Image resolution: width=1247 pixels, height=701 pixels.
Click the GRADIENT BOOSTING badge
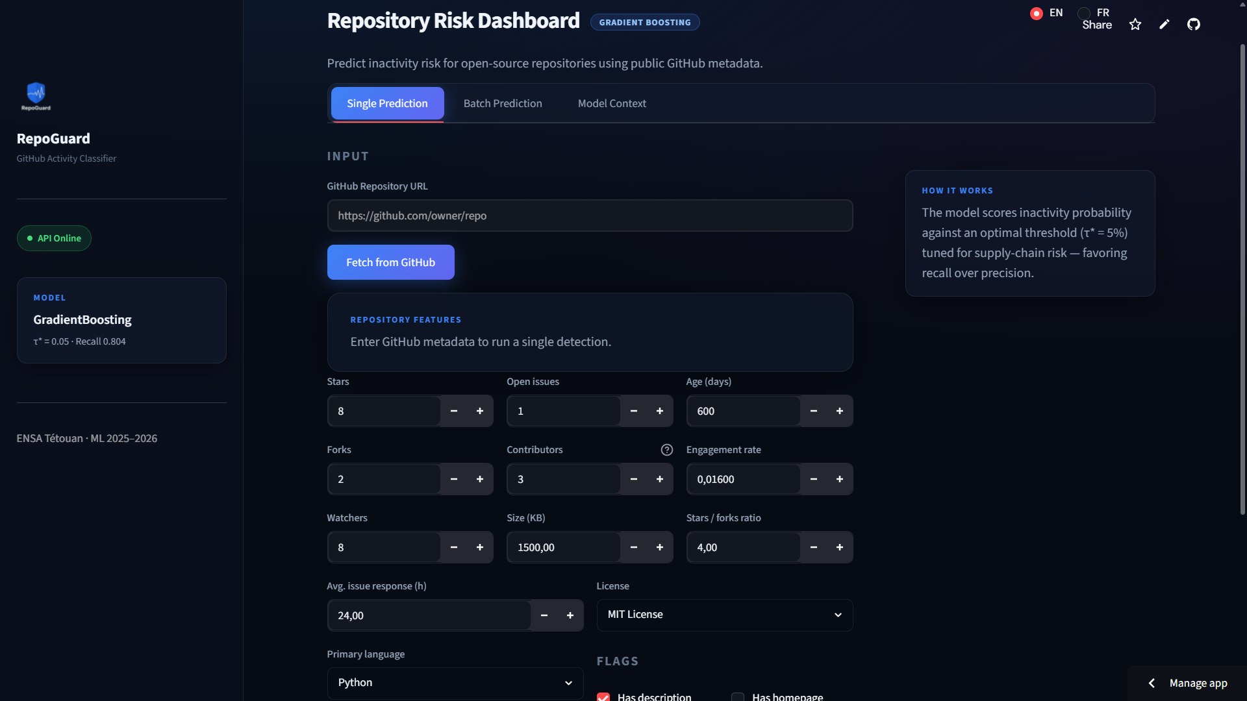coord(645,22)
